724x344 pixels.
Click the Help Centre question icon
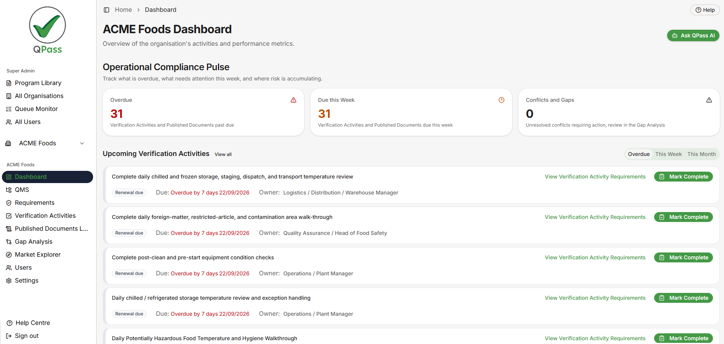[10, 323]
